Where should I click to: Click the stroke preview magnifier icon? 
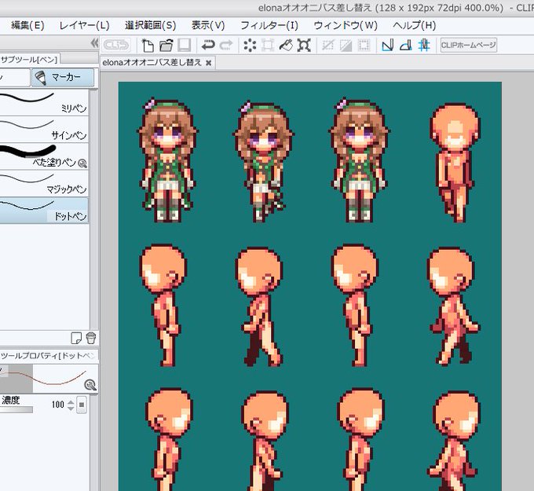click(90, 385)
